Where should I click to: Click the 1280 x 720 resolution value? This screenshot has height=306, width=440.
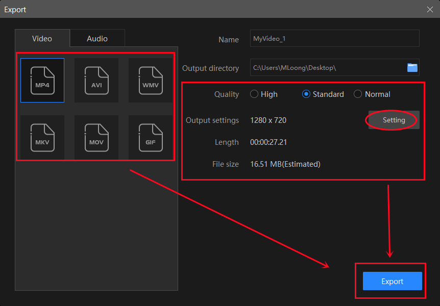pos(268,120)
